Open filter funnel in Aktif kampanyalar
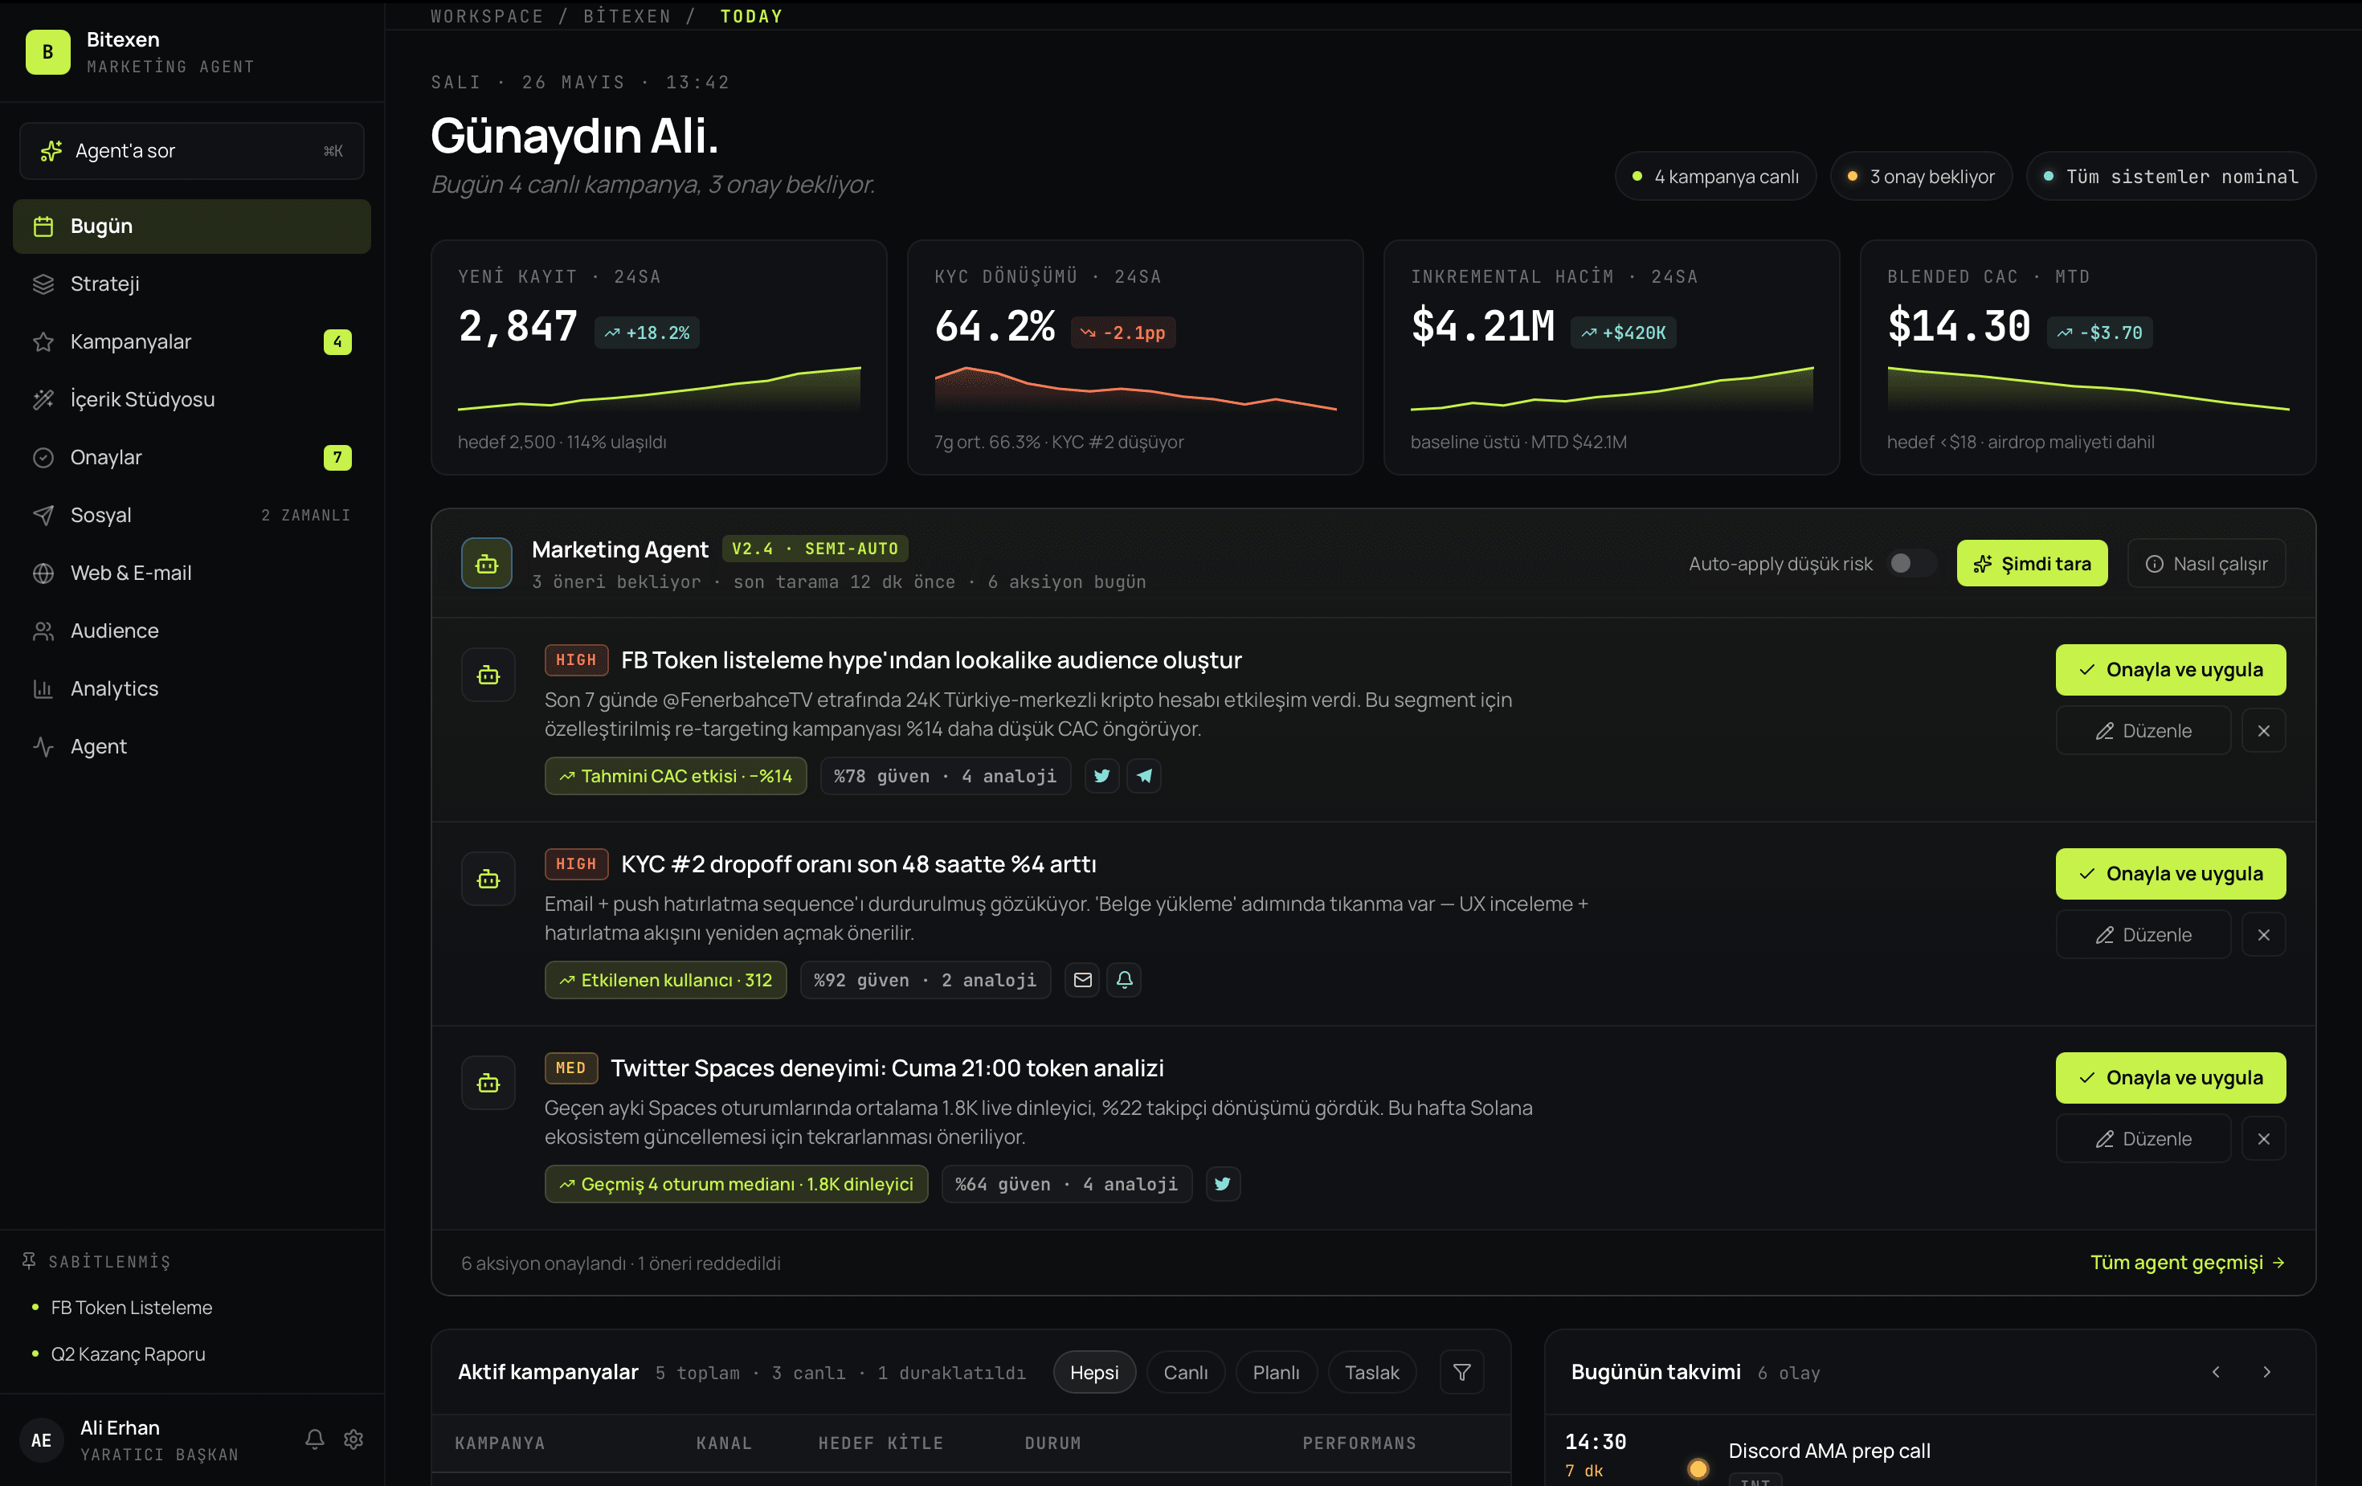This screenshot has height=1486, width=2362. pos(1461,1372)
